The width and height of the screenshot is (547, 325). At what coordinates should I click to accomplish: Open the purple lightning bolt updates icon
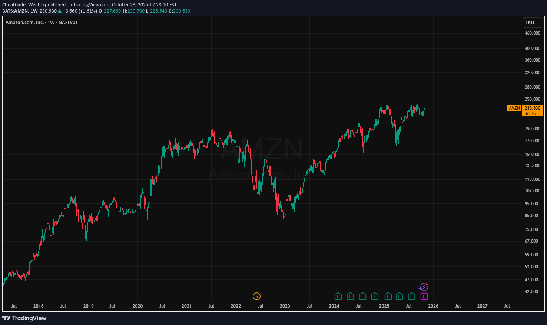pyautogui.click(x=424, y=287)
